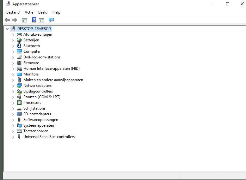The width and height of the screenshot is (246, 180).
Task: Select the Systeemapparaten label
Action: pos(39,125)
